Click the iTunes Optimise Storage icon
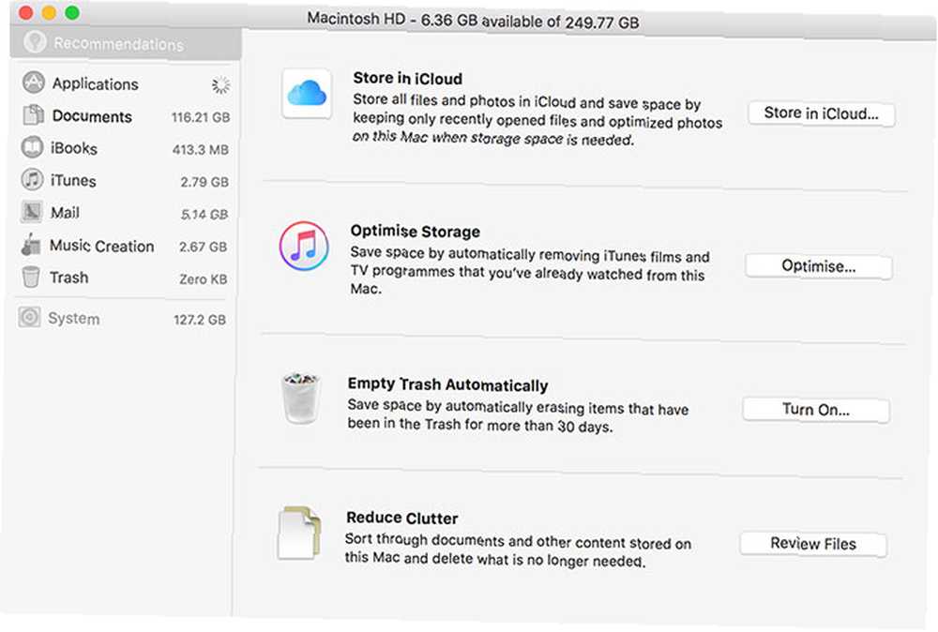This screenshot has width=938, height=632. coord(304,246)
